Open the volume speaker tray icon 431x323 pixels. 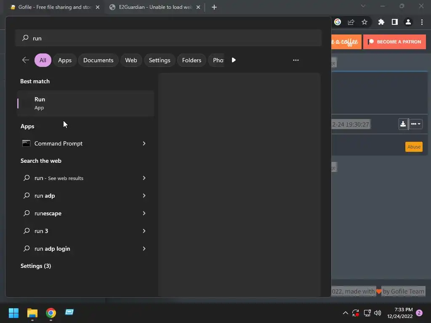pos(378,312)
